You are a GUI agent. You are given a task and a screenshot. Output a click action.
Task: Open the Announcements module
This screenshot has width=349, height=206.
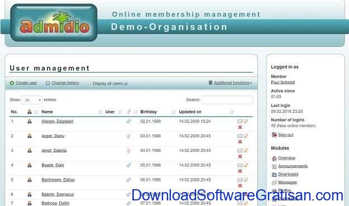click(x=293, y=166)
